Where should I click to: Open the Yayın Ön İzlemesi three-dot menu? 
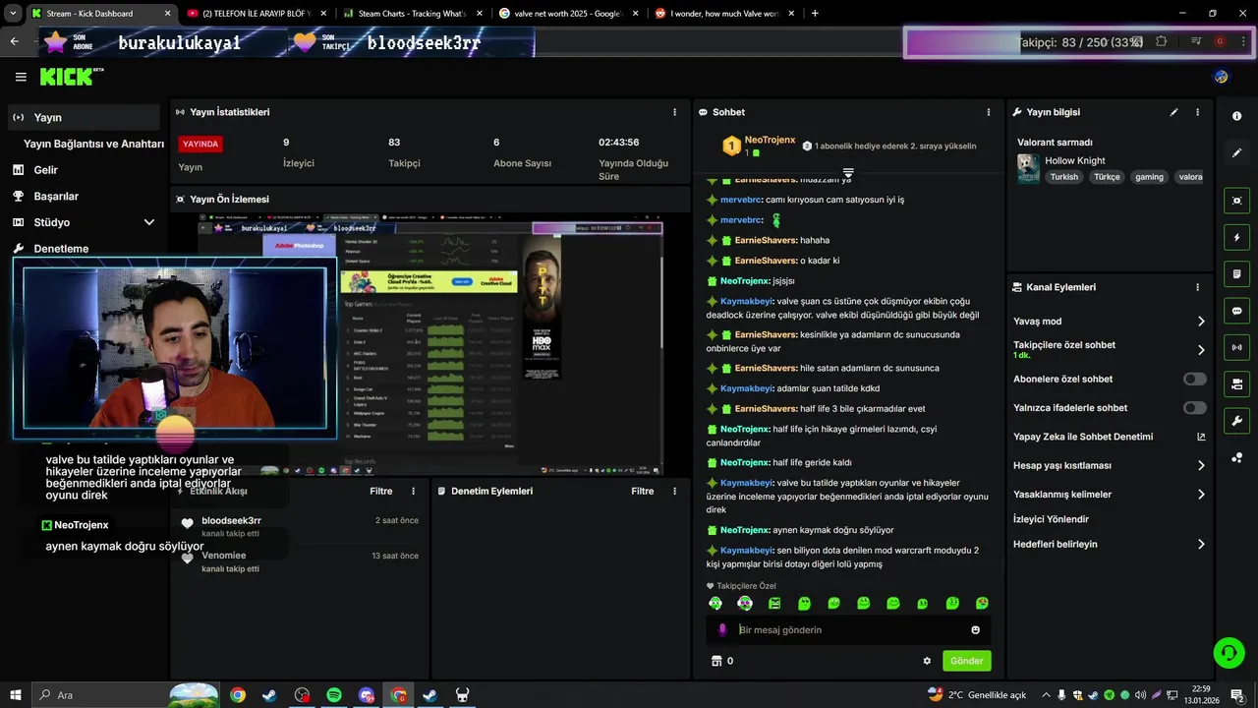674,199
